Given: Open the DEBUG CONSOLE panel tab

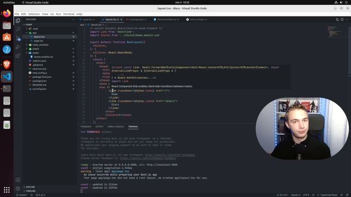Looking at the screenshot, I should [116, 126].
